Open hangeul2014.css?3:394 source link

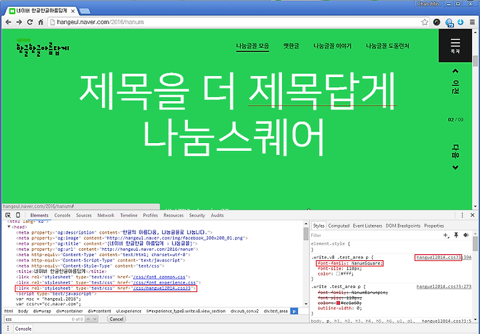coord(443,257)
